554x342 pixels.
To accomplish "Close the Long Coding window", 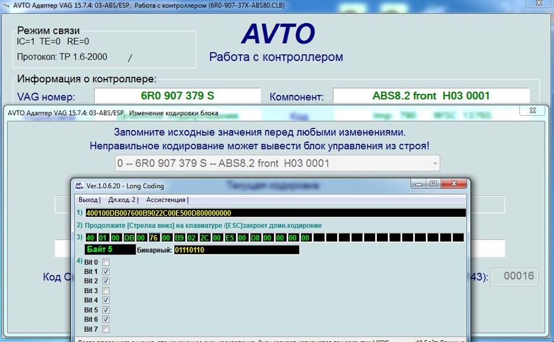I will (454, 184).
